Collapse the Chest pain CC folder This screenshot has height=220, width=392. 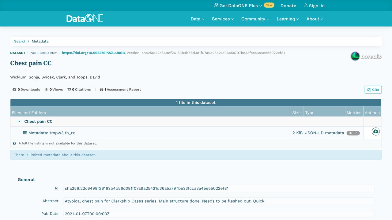click(19, 121)
